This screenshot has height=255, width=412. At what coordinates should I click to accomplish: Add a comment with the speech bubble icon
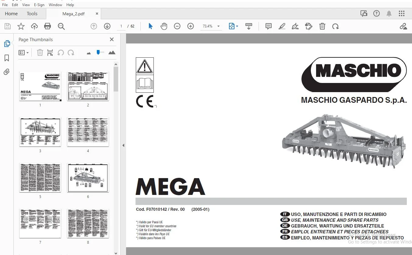[269, 26]
